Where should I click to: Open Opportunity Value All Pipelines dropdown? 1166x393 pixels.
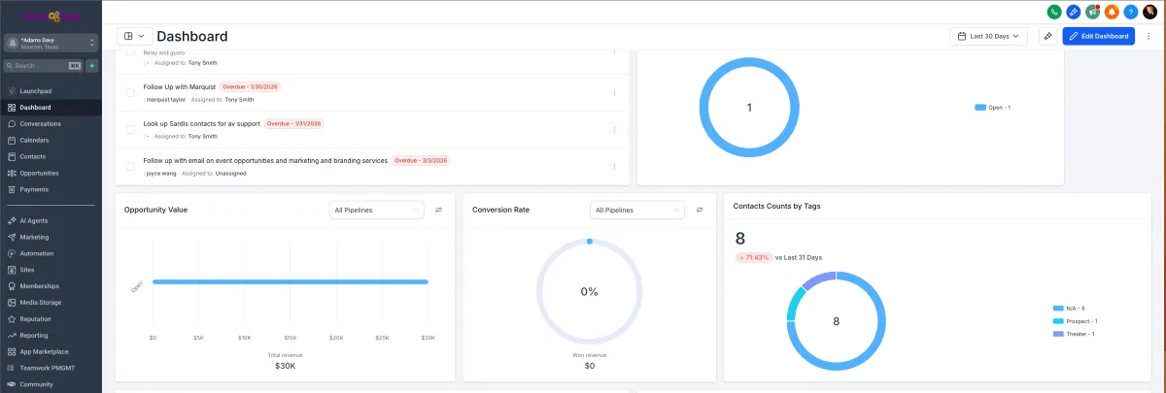377,210
